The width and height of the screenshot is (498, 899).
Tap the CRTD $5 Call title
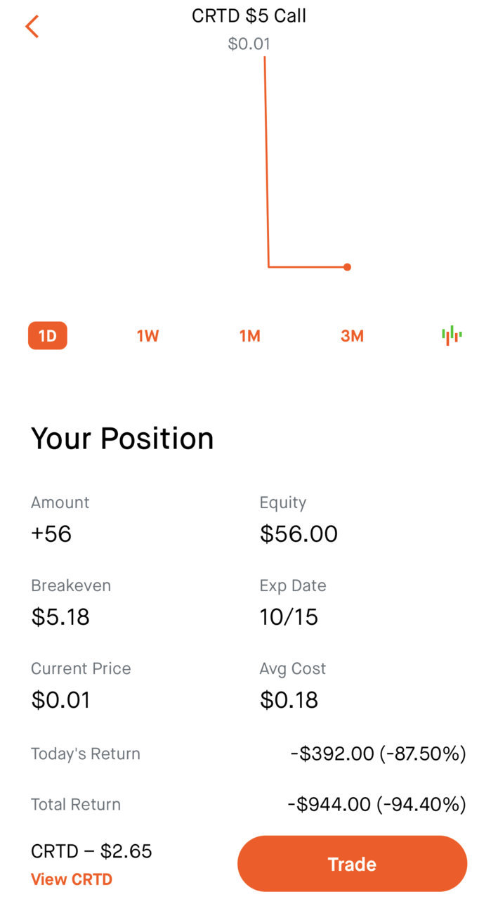pos(249,16)
